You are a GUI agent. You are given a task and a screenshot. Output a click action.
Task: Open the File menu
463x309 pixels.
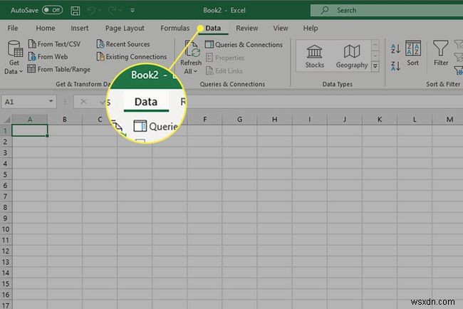tap(12, 28)
